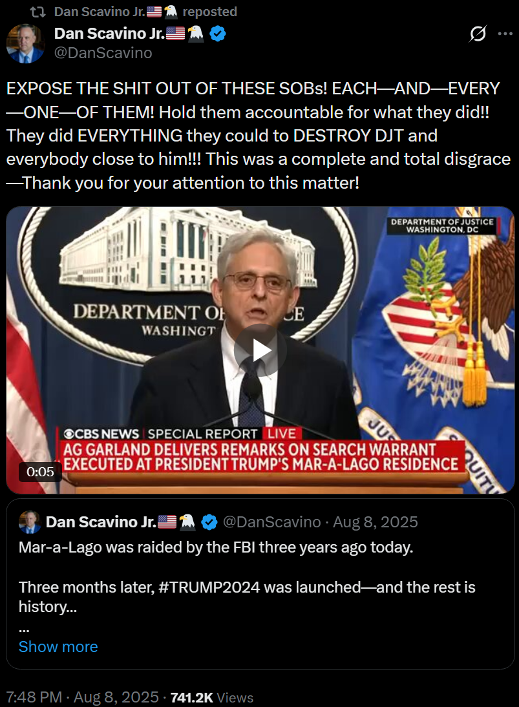Click the 7:48 PM · Aug 8, 2025 timestamp
This screenshot has height=707, width=519.
[83, 697]
